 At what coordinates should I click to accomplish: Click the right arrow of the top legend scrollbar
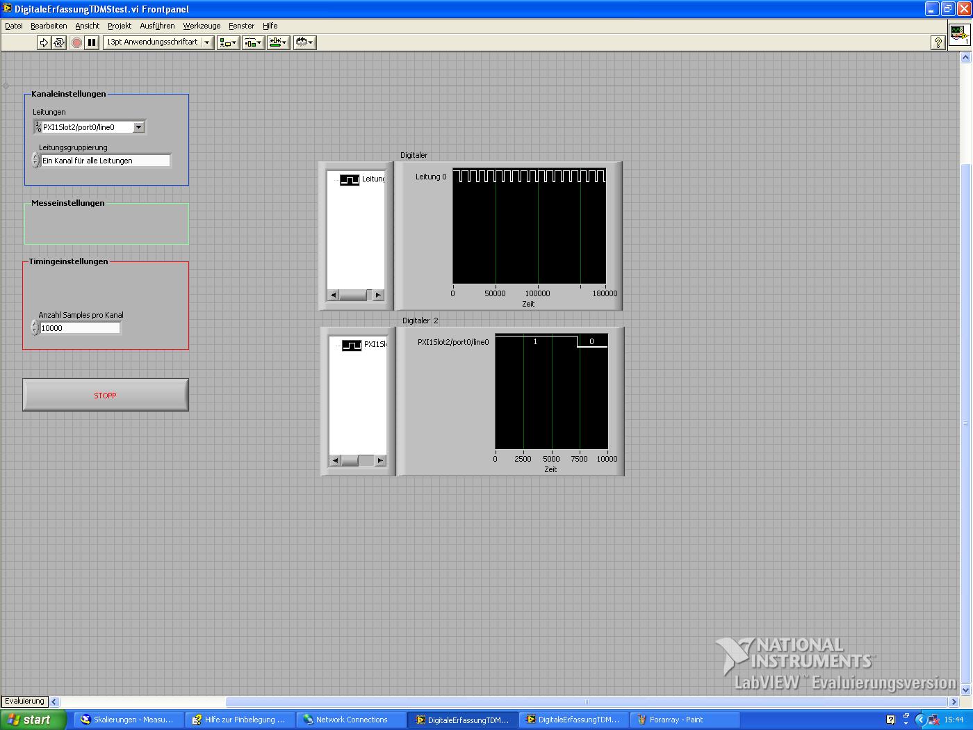point(378,295)
